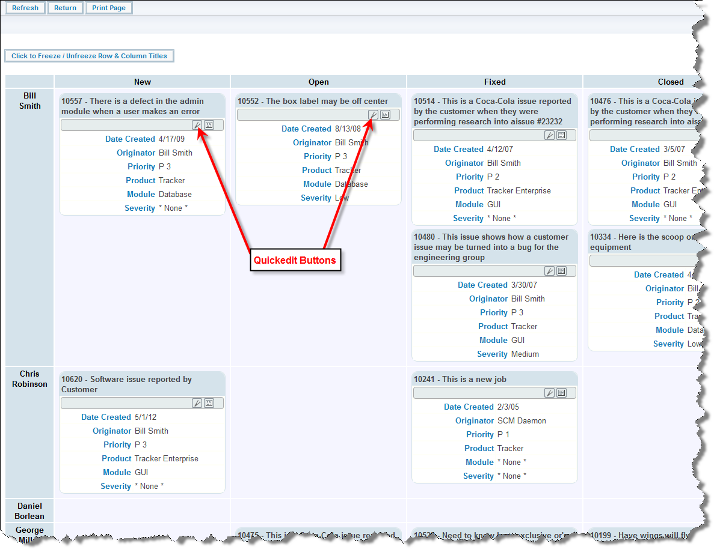
Task: Click the Refresh button
Action: 25,8
